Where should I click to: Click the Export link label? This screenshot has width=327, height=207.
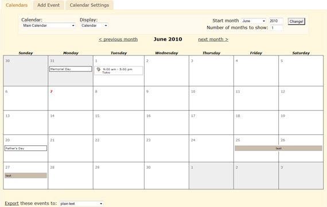[11, 203]
